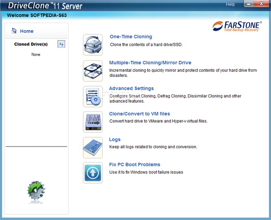Open the Logs link
Image resolution: width=271 pixels, height=220 pixels.
point(115,140)
